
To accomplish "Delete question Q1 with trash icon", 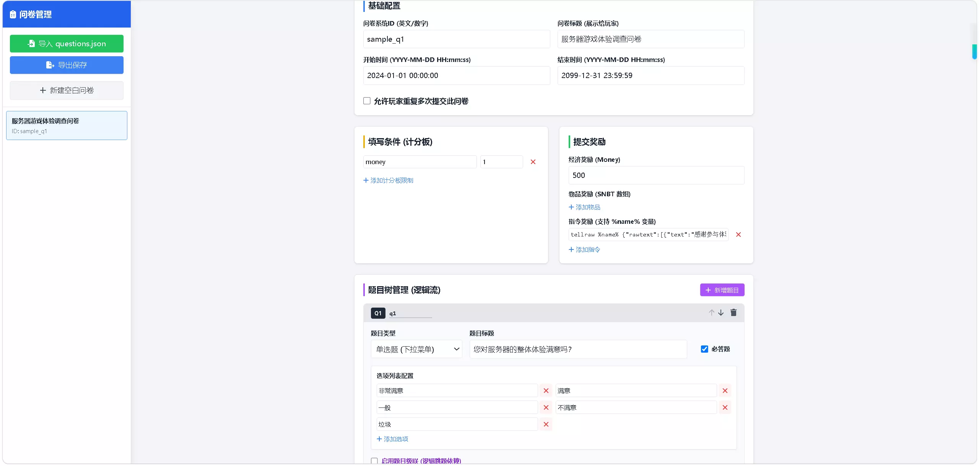I will [733, 313].
